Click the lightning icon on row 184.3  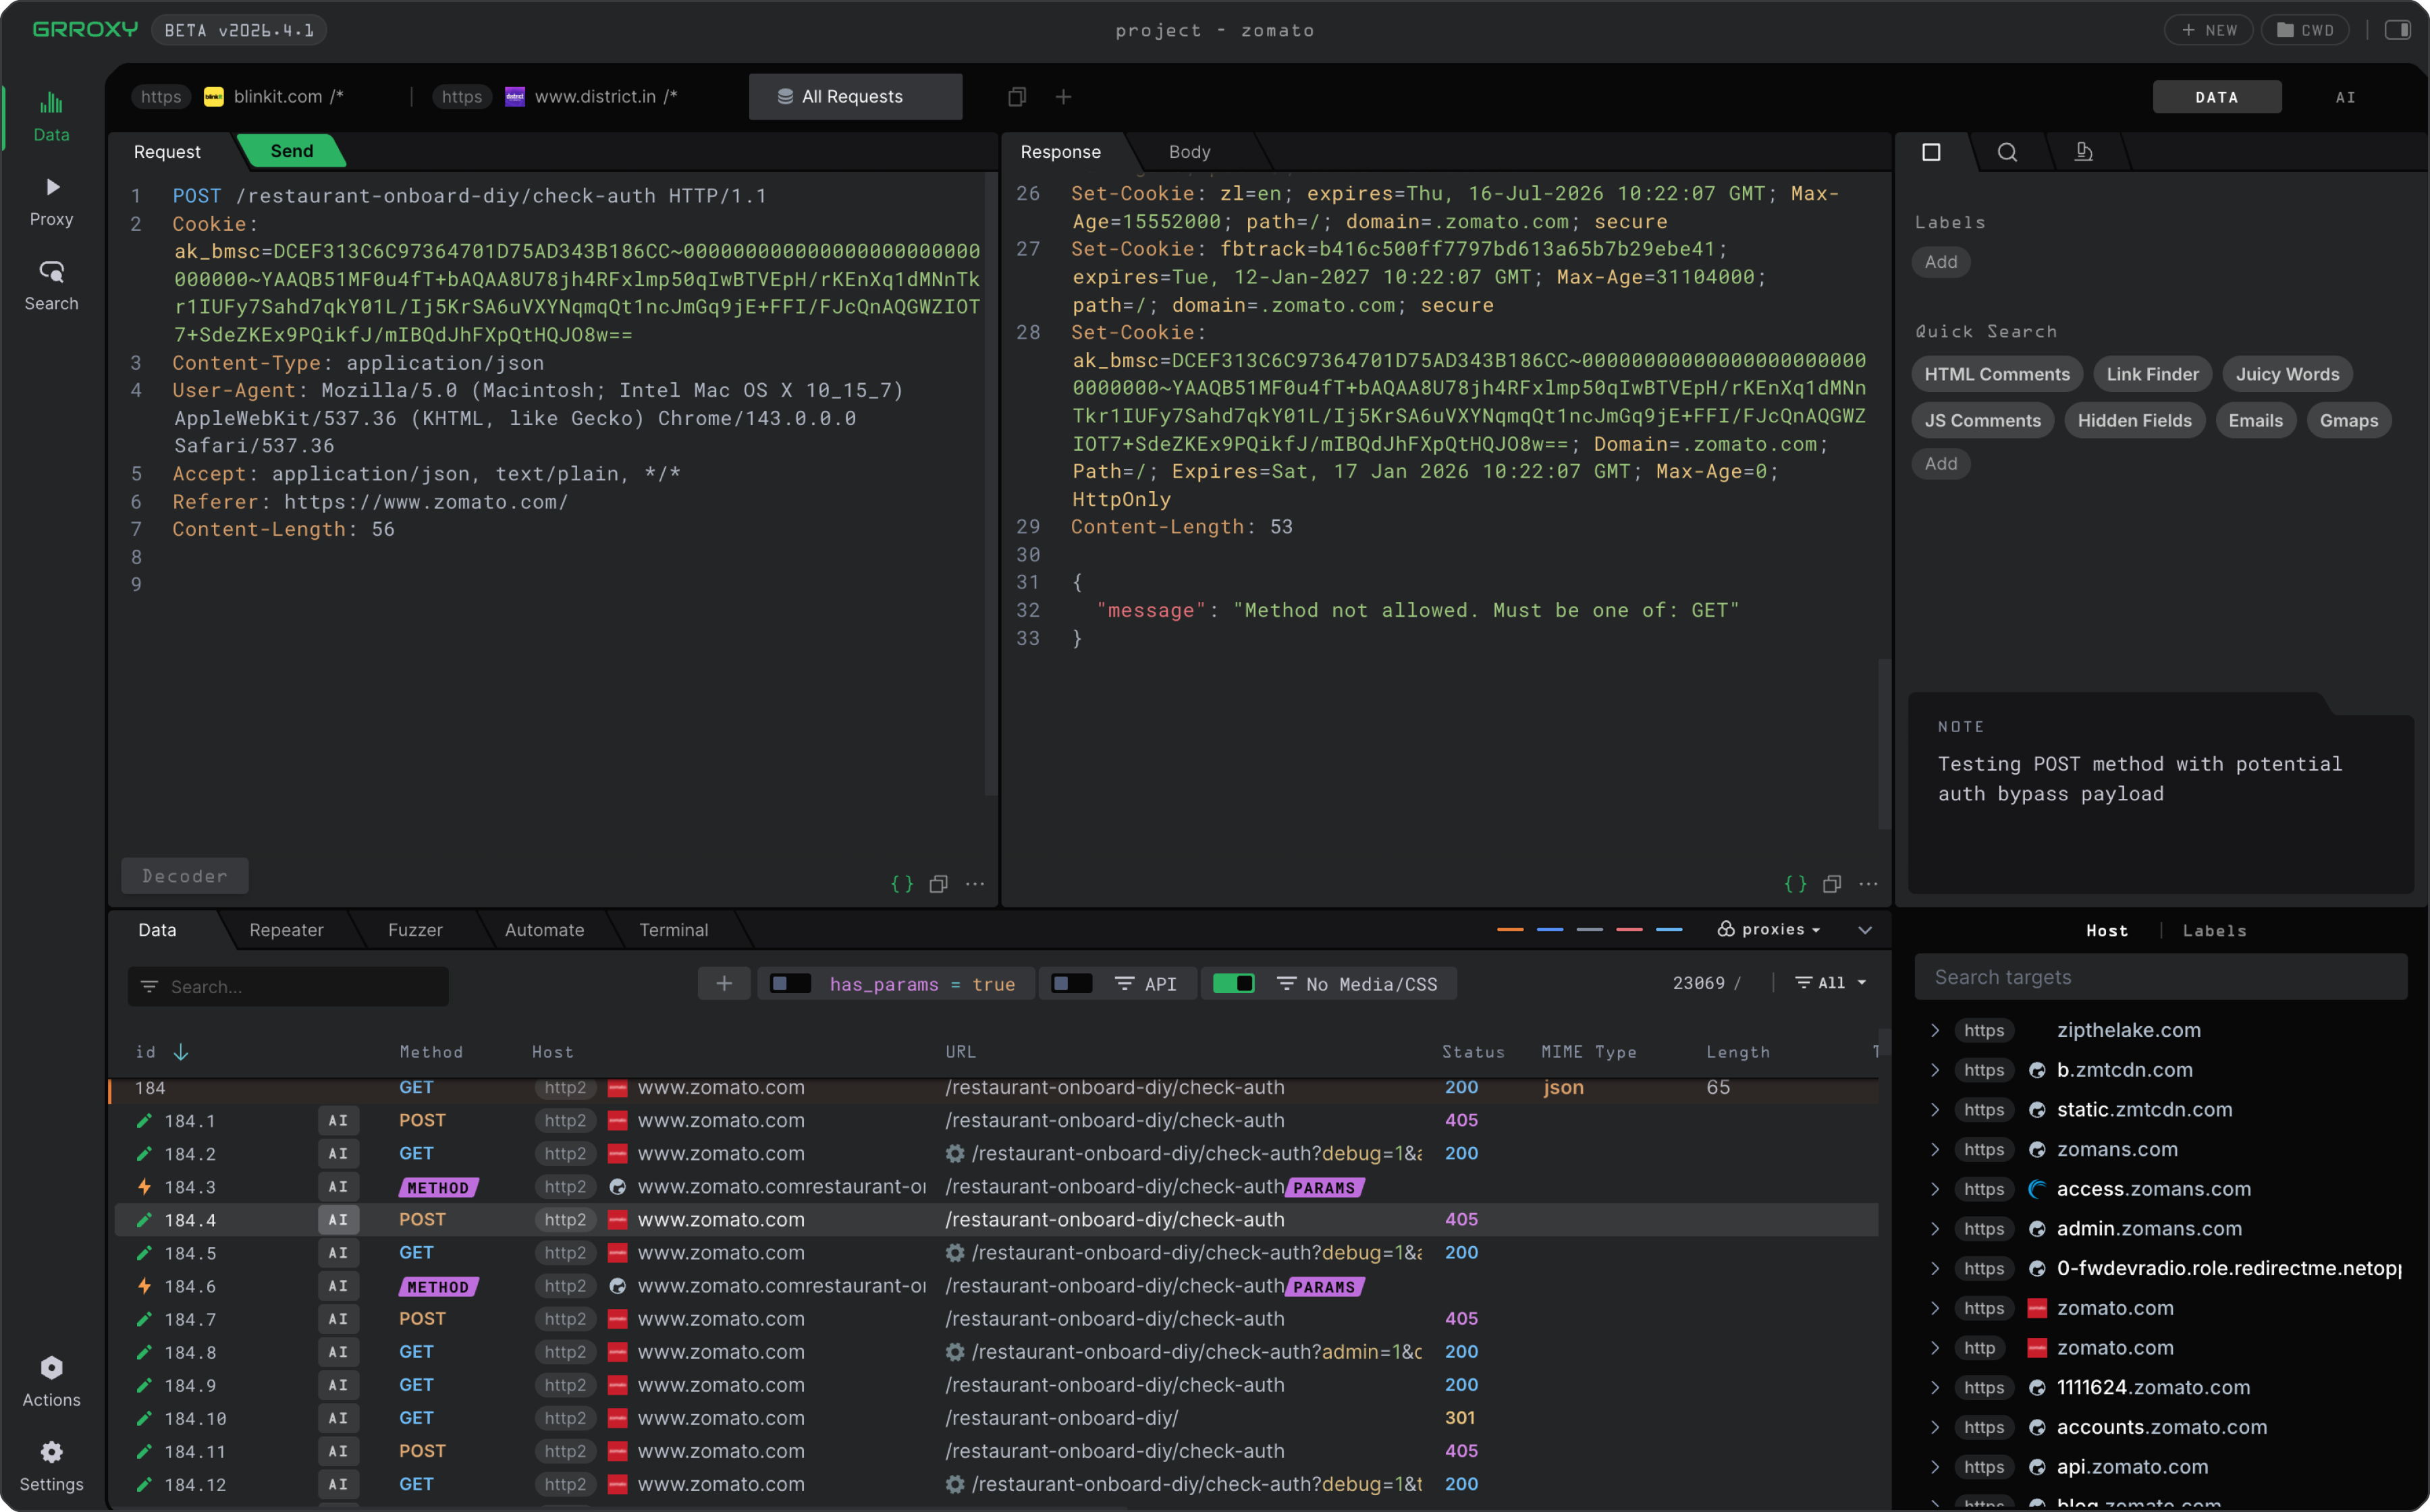point(144,1187)
